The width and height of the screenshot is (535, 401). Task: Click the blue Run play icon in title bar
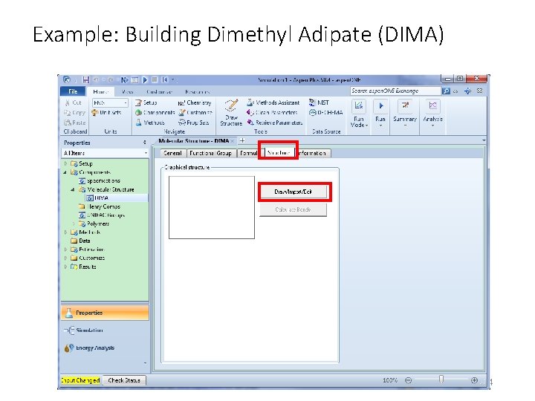[145, 79]
